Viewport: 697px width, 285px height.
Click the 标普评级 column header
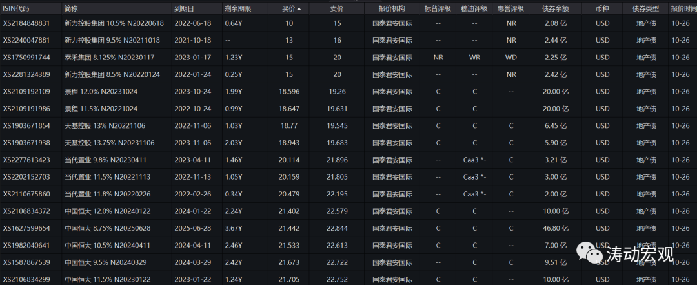point(438,9)
